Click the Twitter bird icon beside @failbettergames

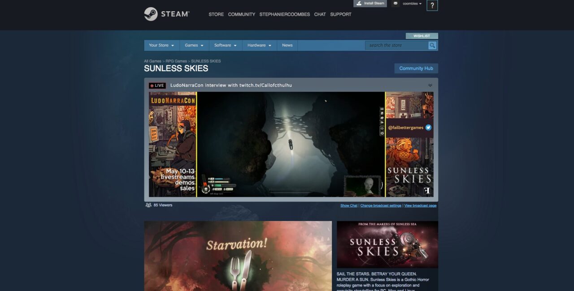click(428, 128)
